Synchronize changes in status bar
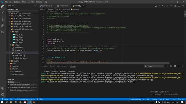 point(11,99)
